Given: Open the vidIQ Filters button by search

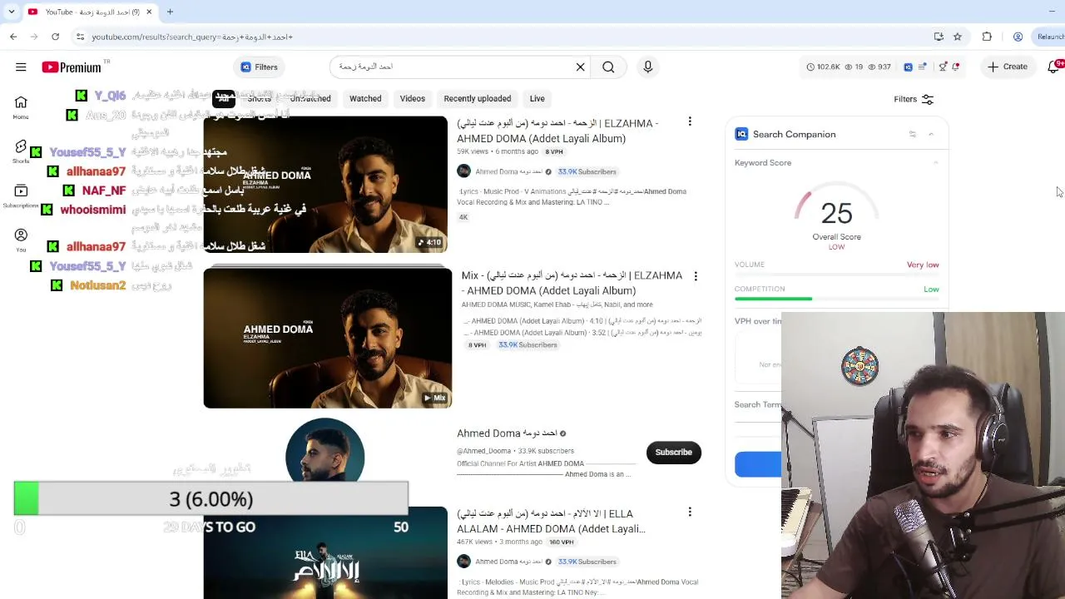Looking at the screenshot, I should click(259, 67).
